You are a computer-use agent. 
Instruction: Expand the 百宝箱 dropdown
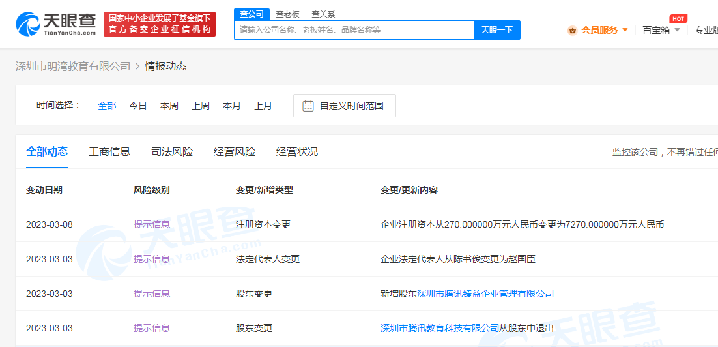(661, 30)
